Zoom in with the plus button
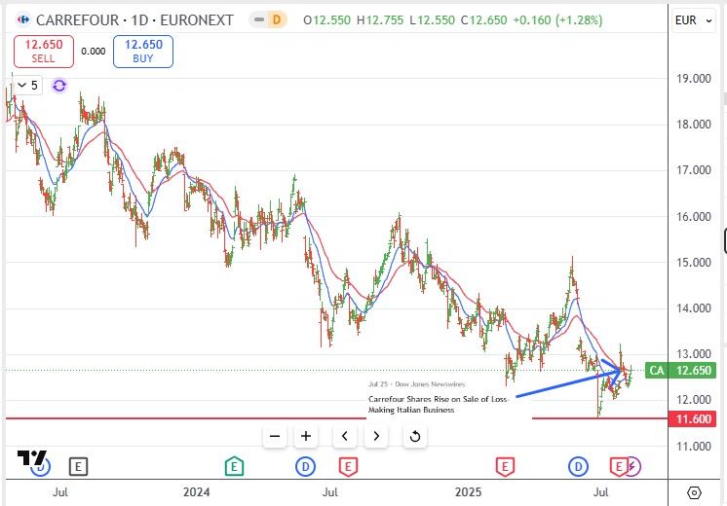 (x=306, y=436)
